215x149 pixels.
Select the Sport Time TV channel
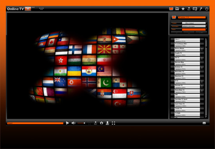click(x=187, y=105)
